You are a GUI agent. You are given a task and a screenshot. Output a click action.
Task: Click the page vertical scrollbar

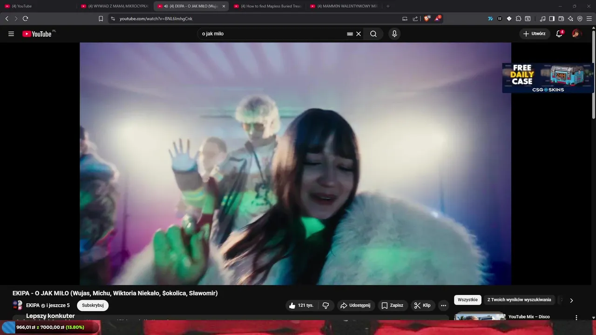(x=593, y=74)
